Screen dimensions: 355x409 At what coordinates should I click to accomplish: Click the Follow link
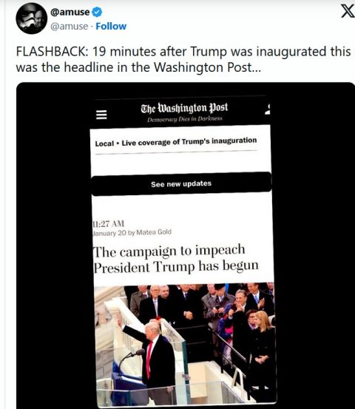[111, 27]
